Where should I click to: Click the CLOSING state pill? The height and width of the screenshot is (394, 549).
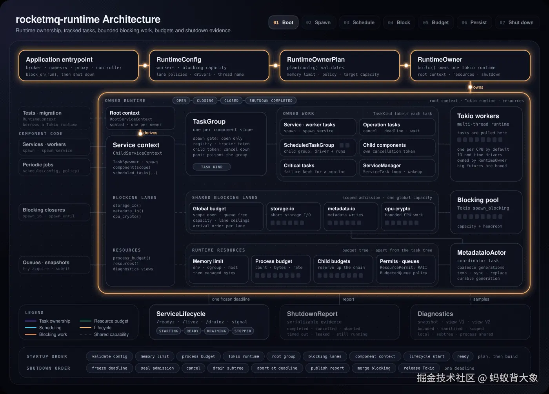click(x=205, y=100)
